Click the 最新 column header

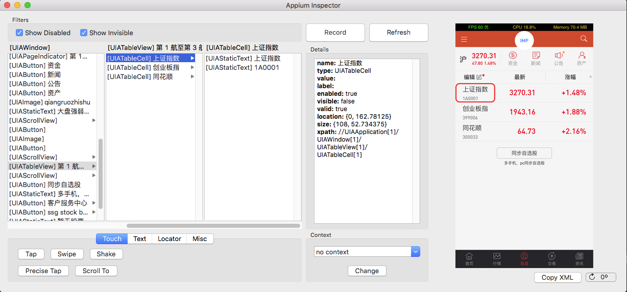click(x=519, y=77)
